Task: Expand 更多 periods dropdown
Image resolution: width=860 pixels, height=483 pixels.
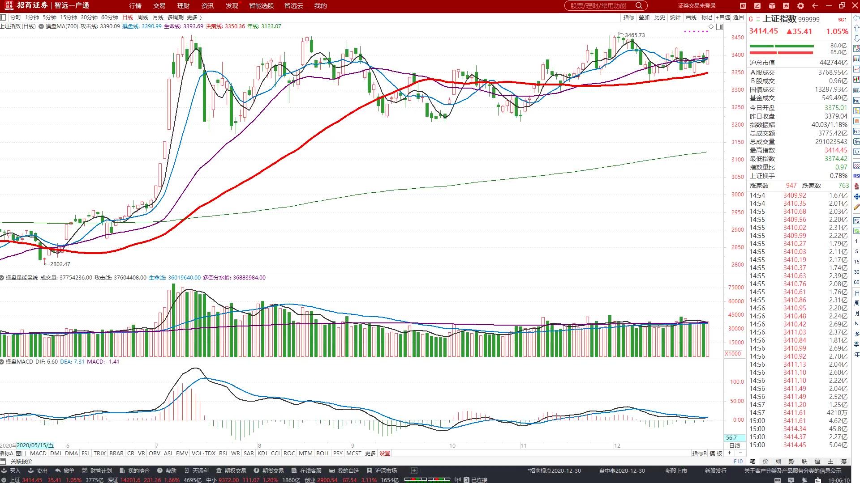Action: coord(194,17)
